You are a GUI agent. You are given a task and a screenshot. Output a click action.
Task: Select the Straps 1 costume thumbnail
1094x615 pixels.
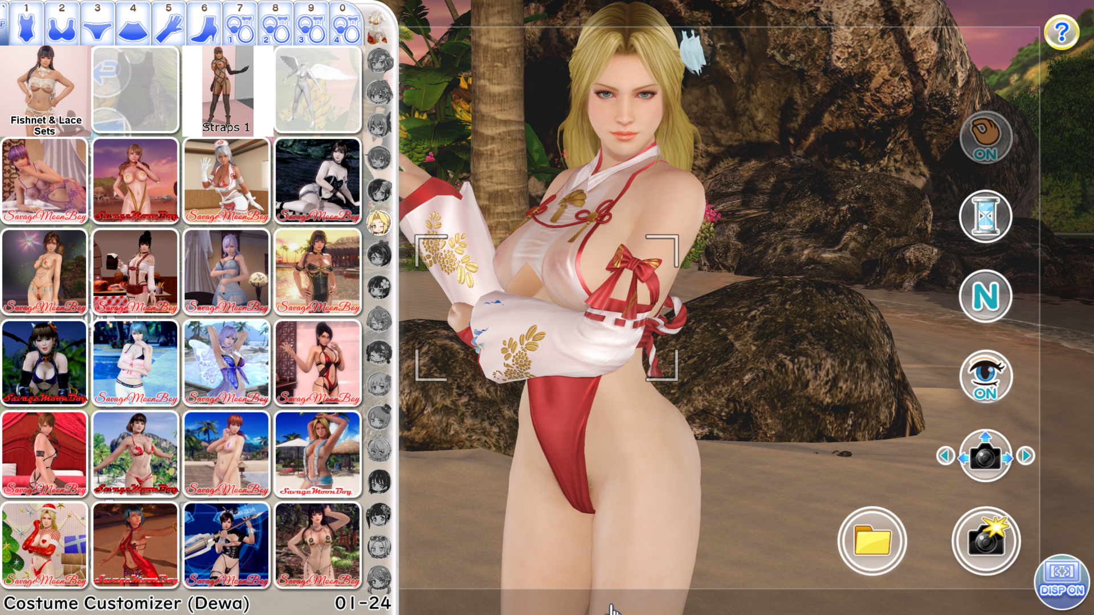point(227,91)
